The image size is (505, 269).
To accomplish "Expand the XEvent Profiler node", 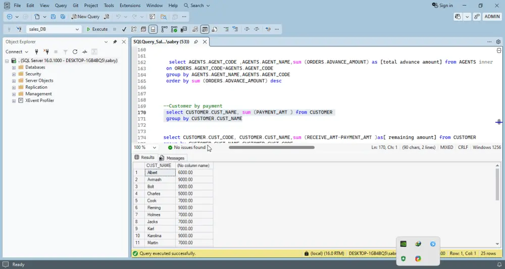I will [x=14, y=101].
